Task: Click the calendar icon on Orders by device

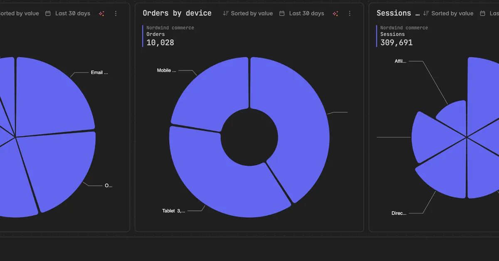Action: click(282, 13)
